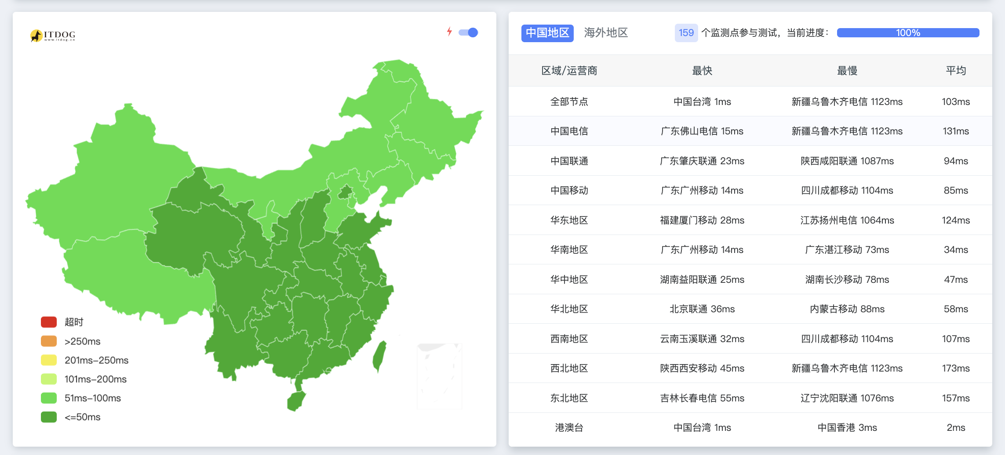Click the 最快 column header
Screen dimensions: 1005x455
click(702, 71)
